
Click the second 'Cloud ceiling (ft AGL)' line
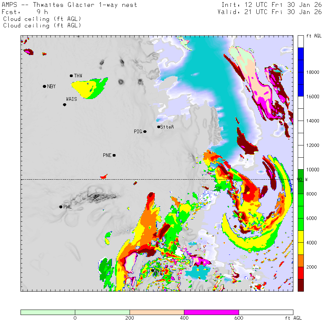[42, 26]
